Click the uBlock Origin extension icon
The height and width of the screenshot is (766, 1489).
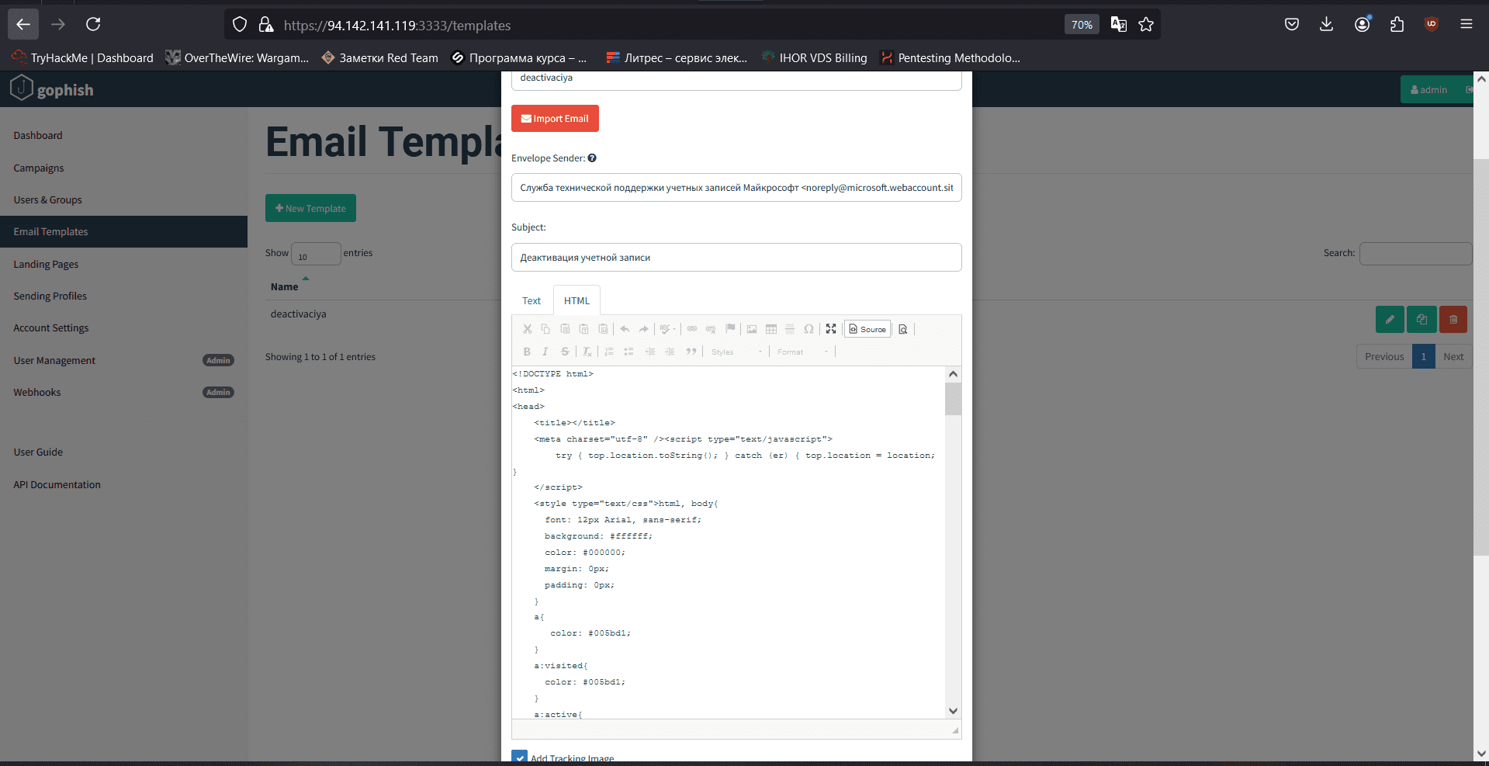[1432, 24]
